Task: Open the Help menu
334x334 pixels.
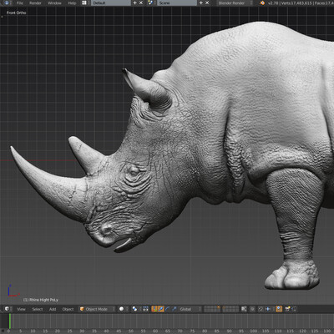Action: (72, 3)
